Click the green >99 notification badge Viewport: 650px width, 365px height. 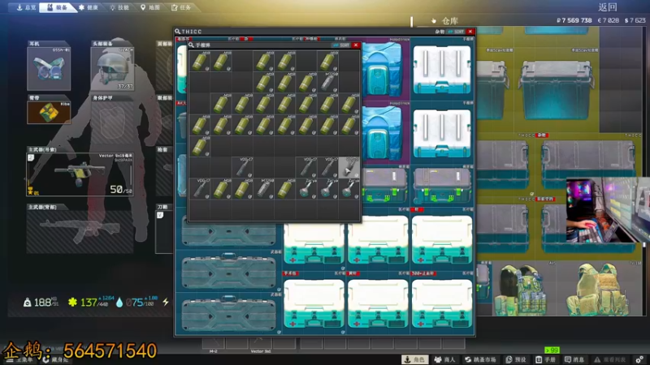[x=552, y=350]
